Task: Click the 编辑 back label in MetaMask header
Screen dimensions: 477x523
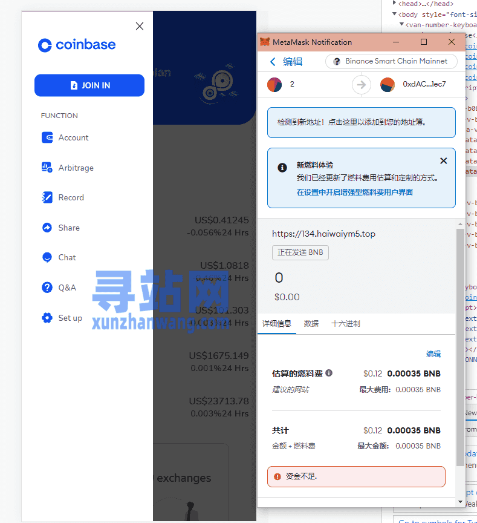Action: tap(293, 62)
